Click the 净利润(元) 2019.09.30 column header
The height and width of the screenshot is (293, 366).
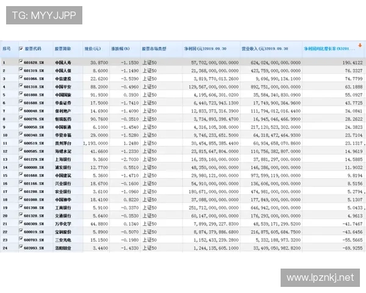click(205, 48)
